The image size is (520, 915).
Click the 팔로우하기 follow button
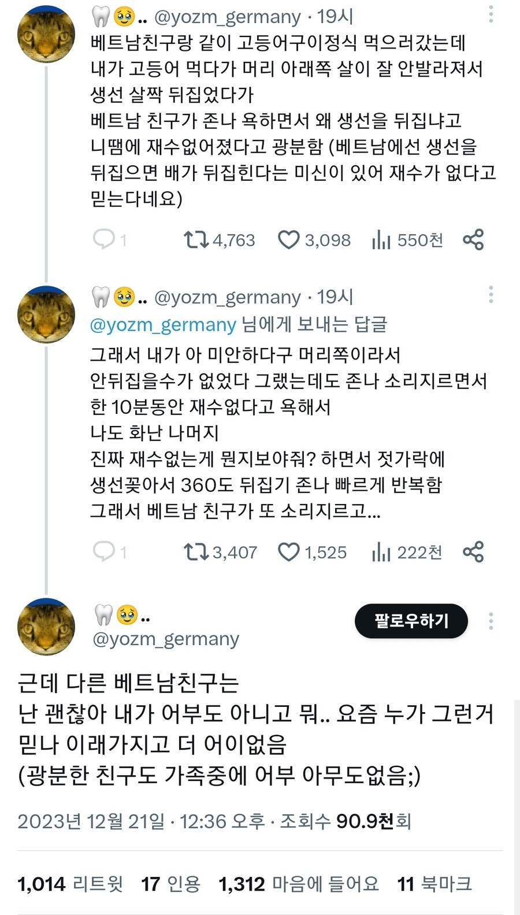click(411, 621)
